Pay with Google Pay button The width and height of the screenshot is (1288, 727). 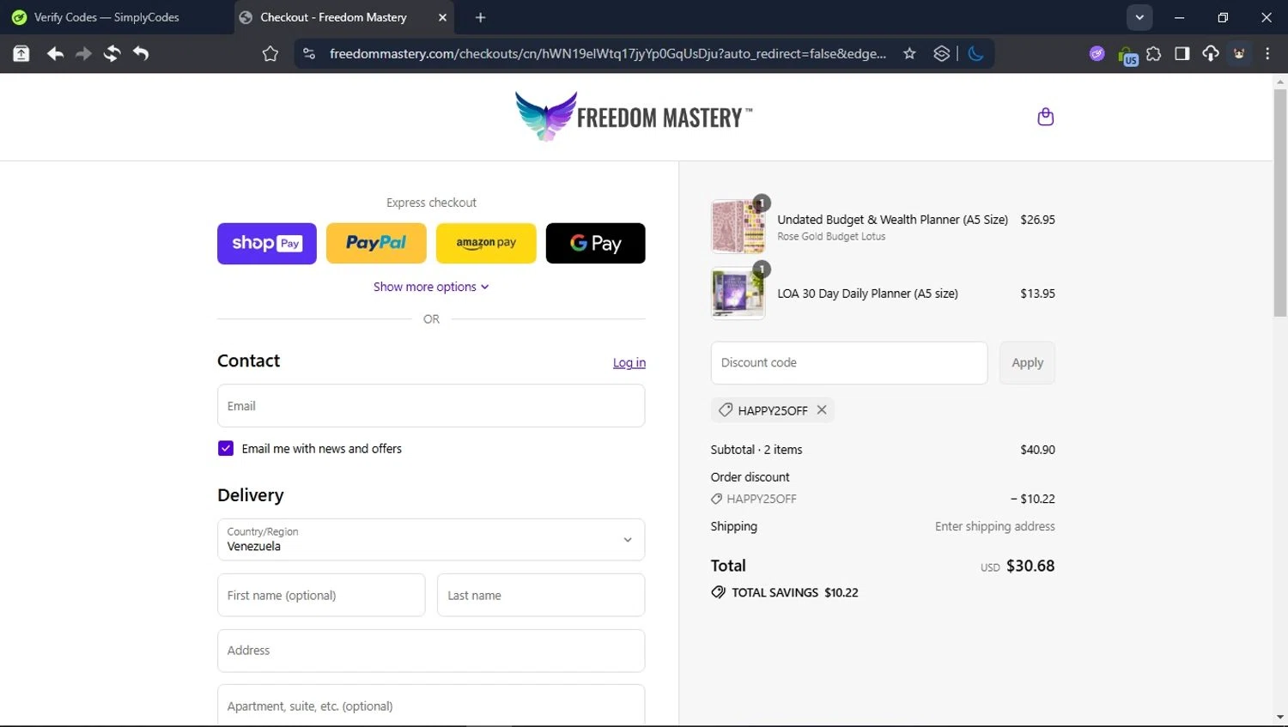click(x=596, y=244)
